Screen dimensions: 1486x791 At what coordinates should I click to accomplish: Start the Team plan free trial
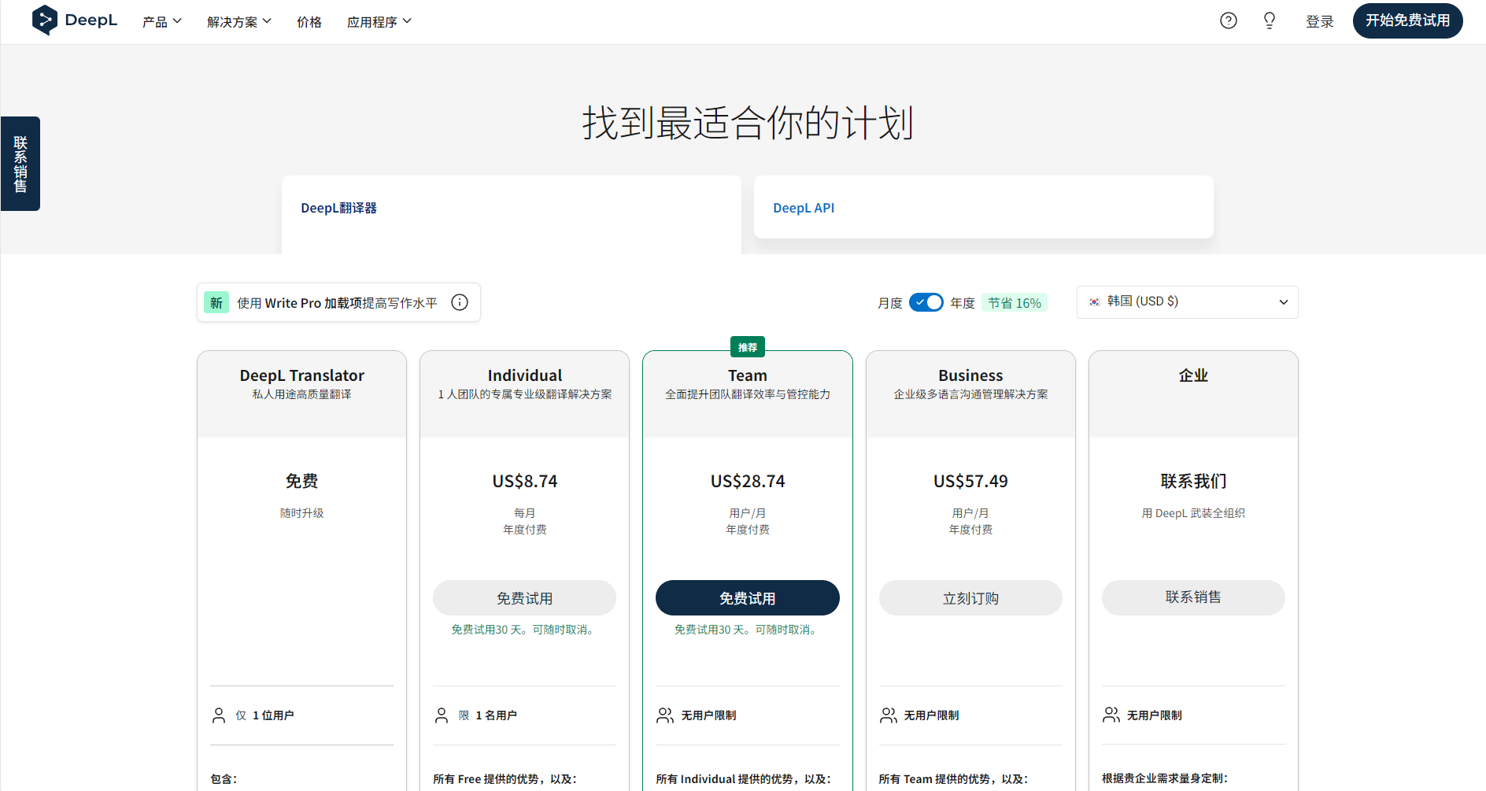tap(747, 597)
